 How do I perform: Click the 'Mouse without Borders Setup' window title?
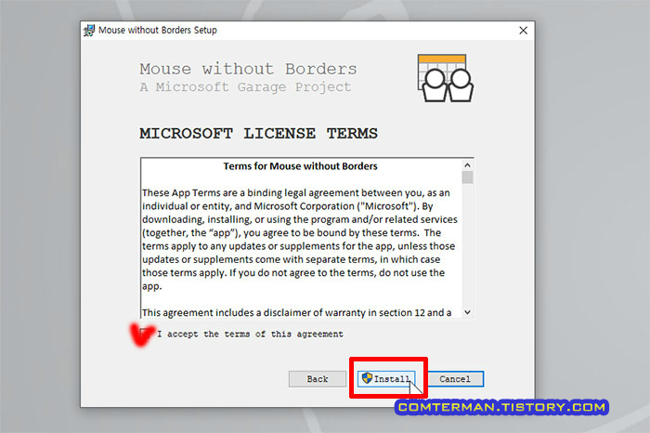tap(158, 31)
